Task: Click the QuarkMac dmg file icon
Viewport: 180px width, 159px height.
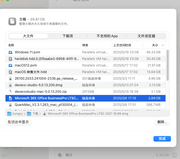Action: (10, 105)
